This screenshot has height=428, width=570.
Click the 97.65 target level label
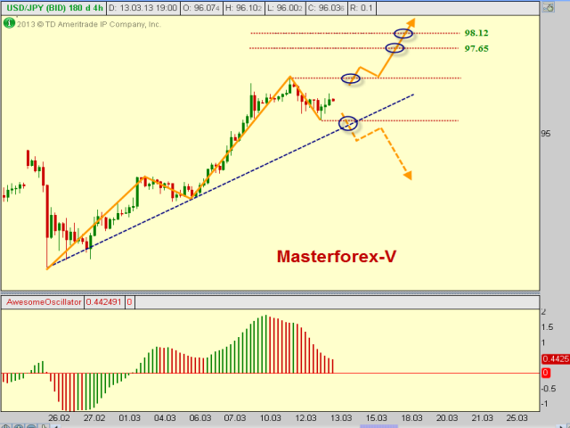coord(476,48)
